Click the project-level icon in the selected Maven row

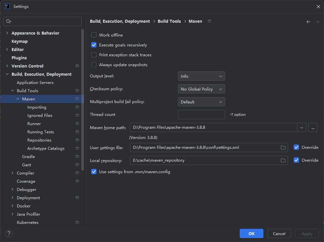pos(77,99)
